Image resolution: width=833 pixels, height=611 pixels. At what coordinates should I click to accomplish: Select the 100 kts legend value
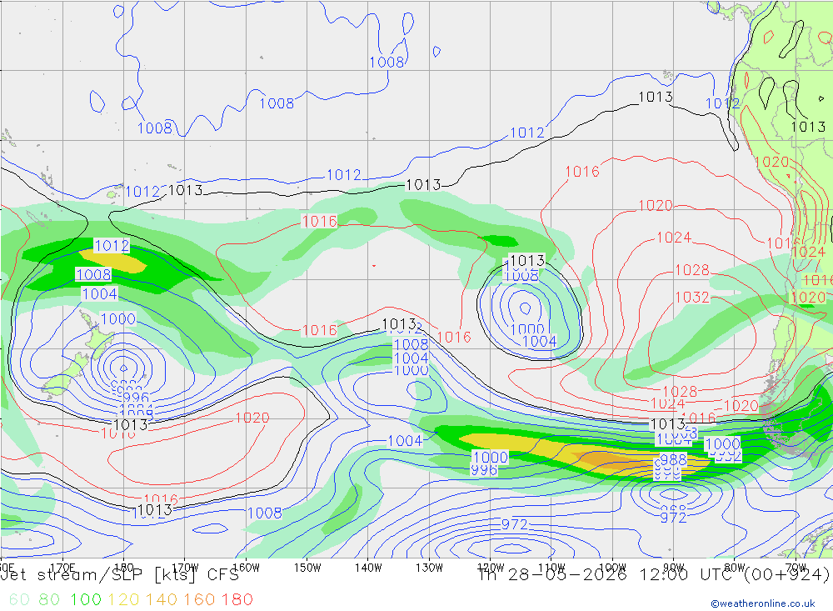86,599
